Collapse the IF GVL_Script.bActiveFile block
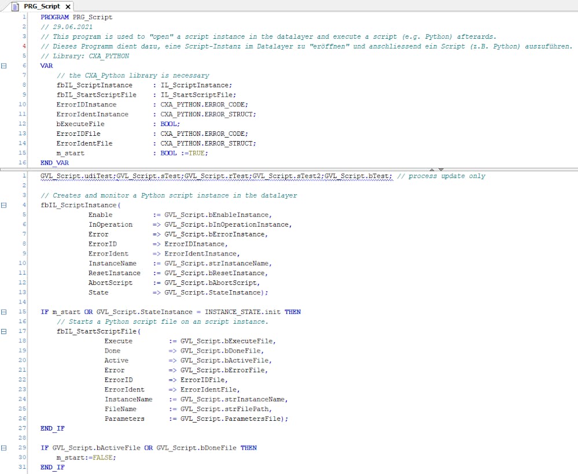The width and height of the screenshot is (578, 474). pyautogui.click(x=3, y=448)
